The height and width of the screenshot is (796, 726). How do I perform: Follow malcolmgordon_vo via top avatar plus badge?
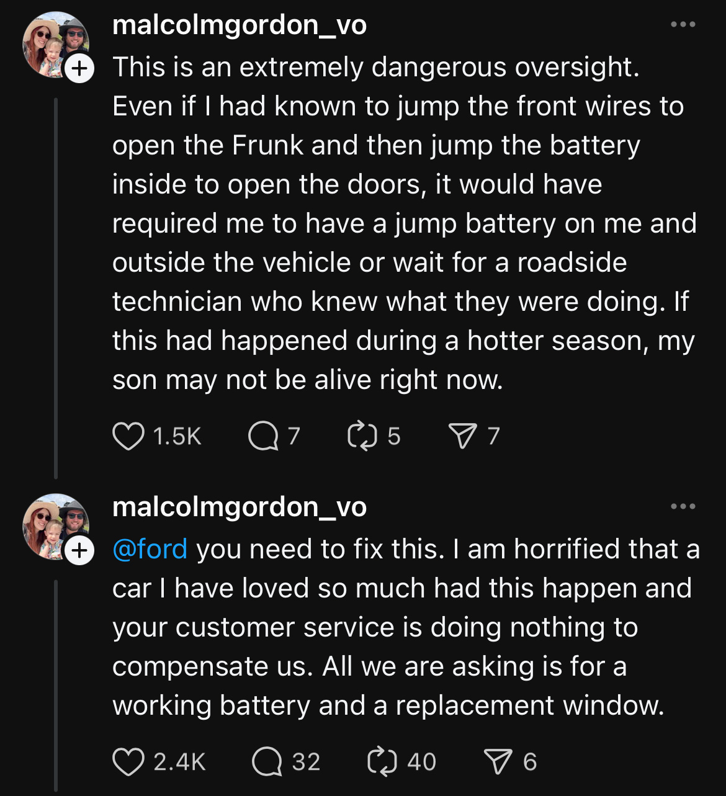(79, 69)
